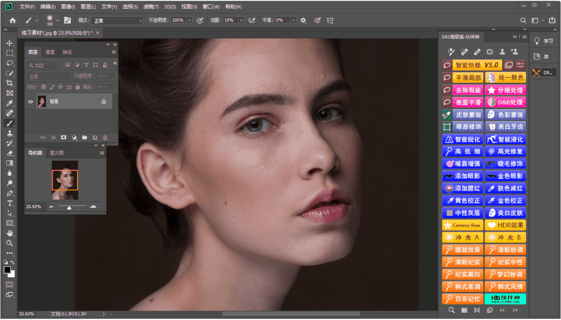Click the 智能锐化 button in DR5 panel
This screenshot has height=320, width=561.
pos(462,139)
